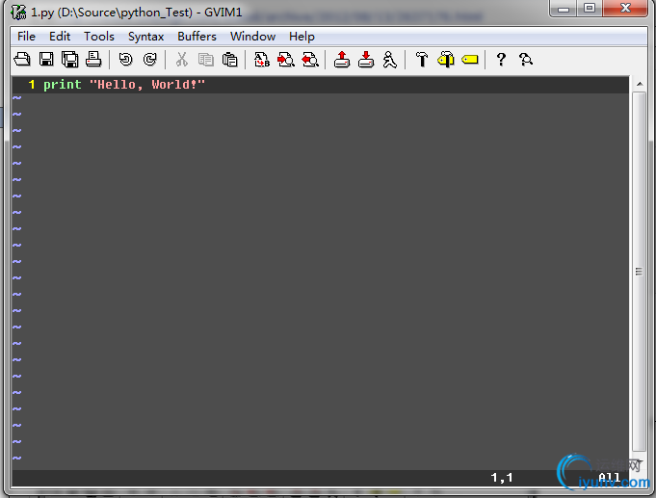656x498 pixels.
Task: Close the GVIM window
Action: [x=625, y=9]
